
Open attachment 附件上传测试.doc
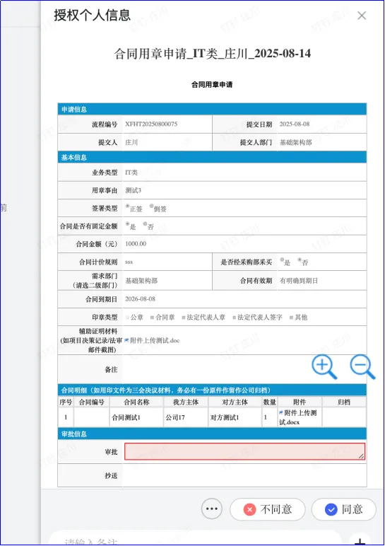pyautogui.click(x=155, y=341)
